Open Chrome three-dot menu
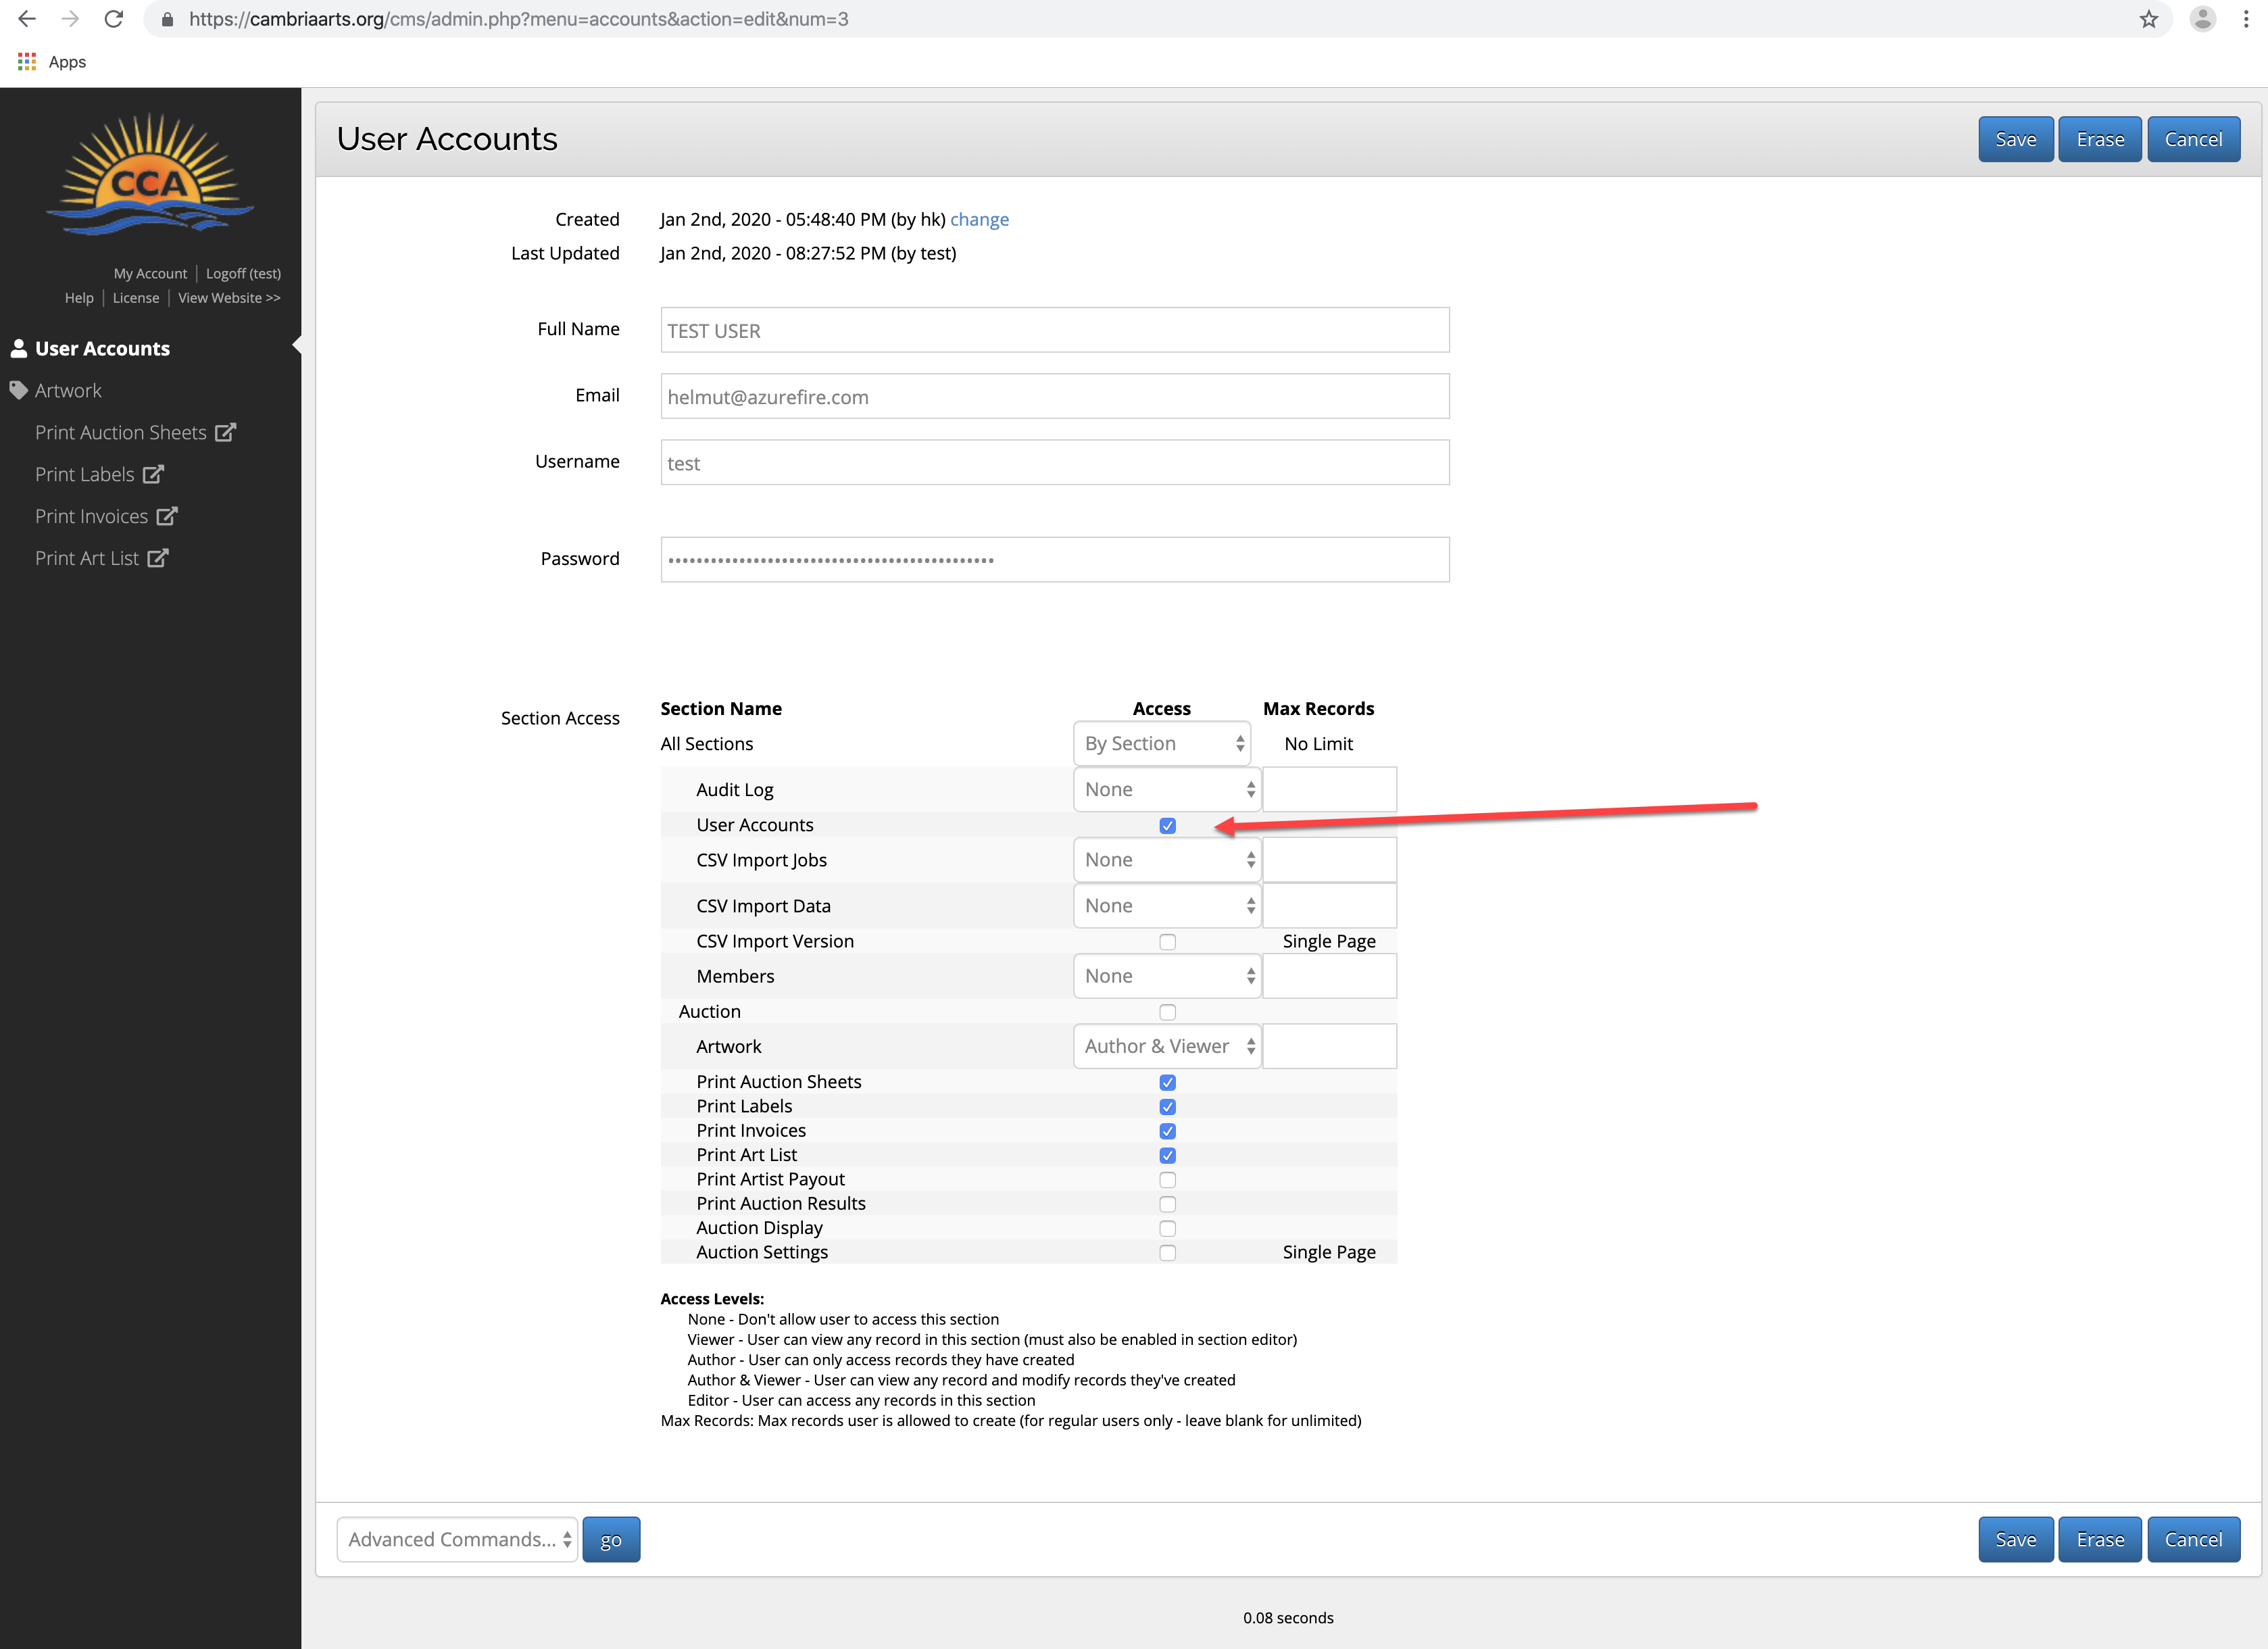Screen dimensions: 2268x1649 click(2245, 19)
